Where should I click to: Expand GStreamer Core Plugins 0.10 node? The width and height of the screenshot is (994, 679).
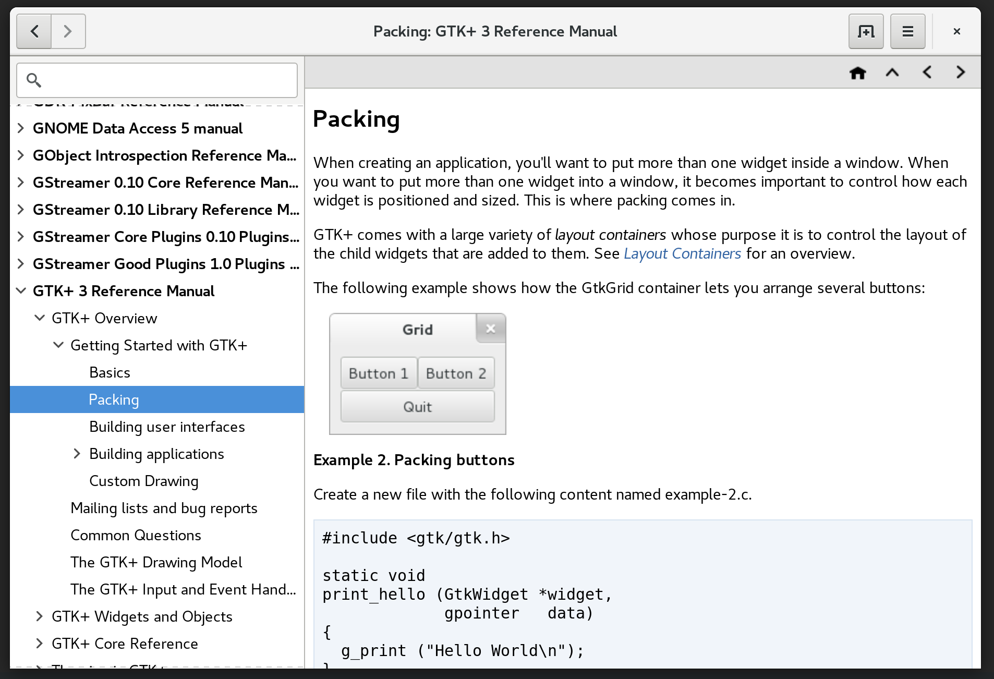coord(21,237)
